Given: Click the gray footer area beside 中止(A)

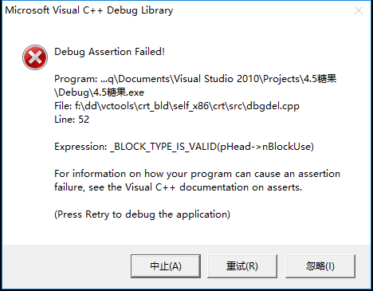Looking at the screenshot, I should point(66,266).
